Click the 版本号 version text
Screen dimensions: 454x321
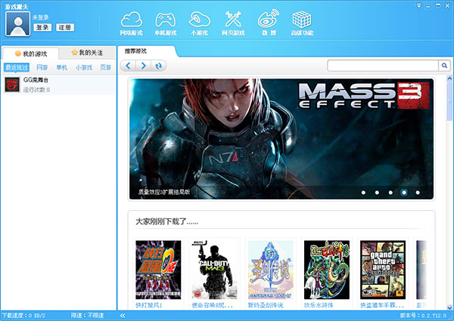[423, 316]
